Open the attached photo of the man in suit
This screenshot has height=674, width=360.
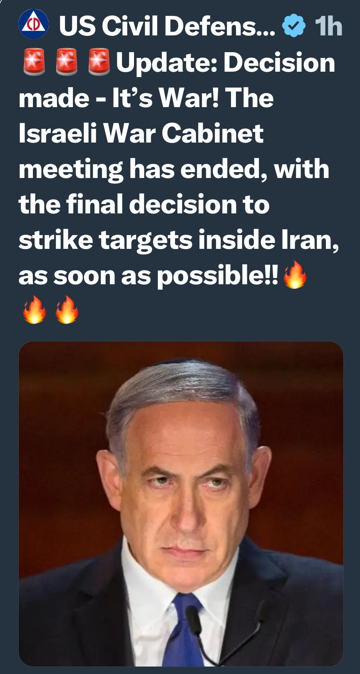(x=181, y=504)
